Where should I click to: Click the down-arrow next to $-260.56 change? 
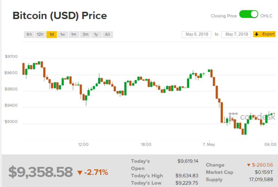click(248, 165)
